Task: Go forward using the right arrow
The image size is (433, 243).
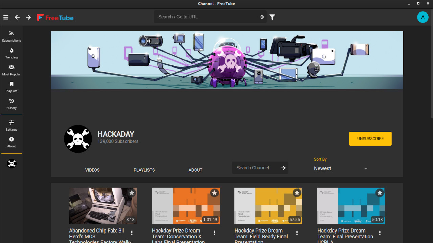Action: (28, 17)
